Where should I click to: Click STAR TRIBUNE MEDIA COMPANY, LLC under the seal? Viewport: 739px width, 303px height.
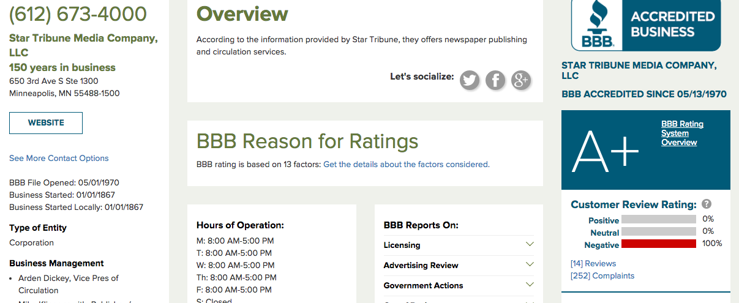point(639,70)
